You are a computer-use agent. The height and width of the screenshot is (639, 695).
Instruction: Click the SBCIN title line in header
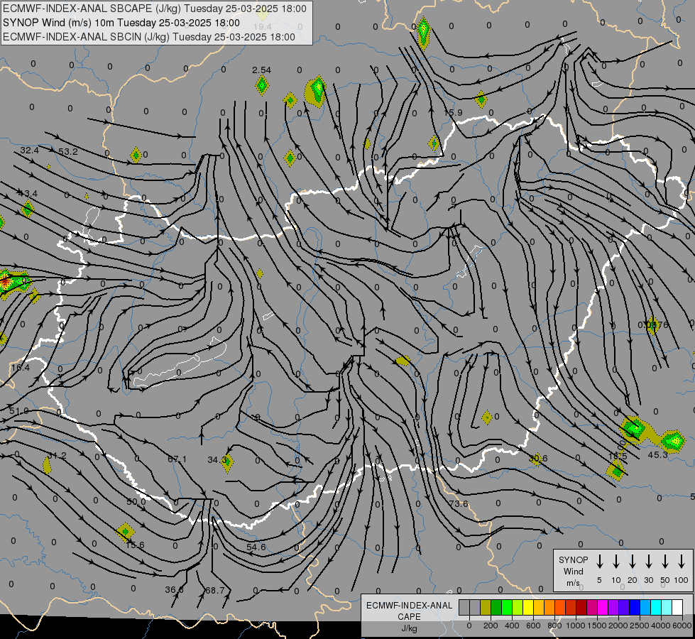[x=149, y=37]
